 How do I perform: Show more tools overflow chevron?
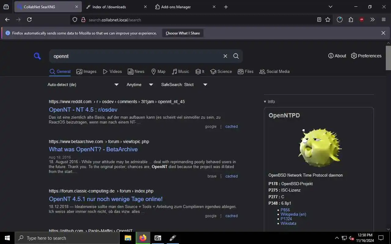(372, 20)
